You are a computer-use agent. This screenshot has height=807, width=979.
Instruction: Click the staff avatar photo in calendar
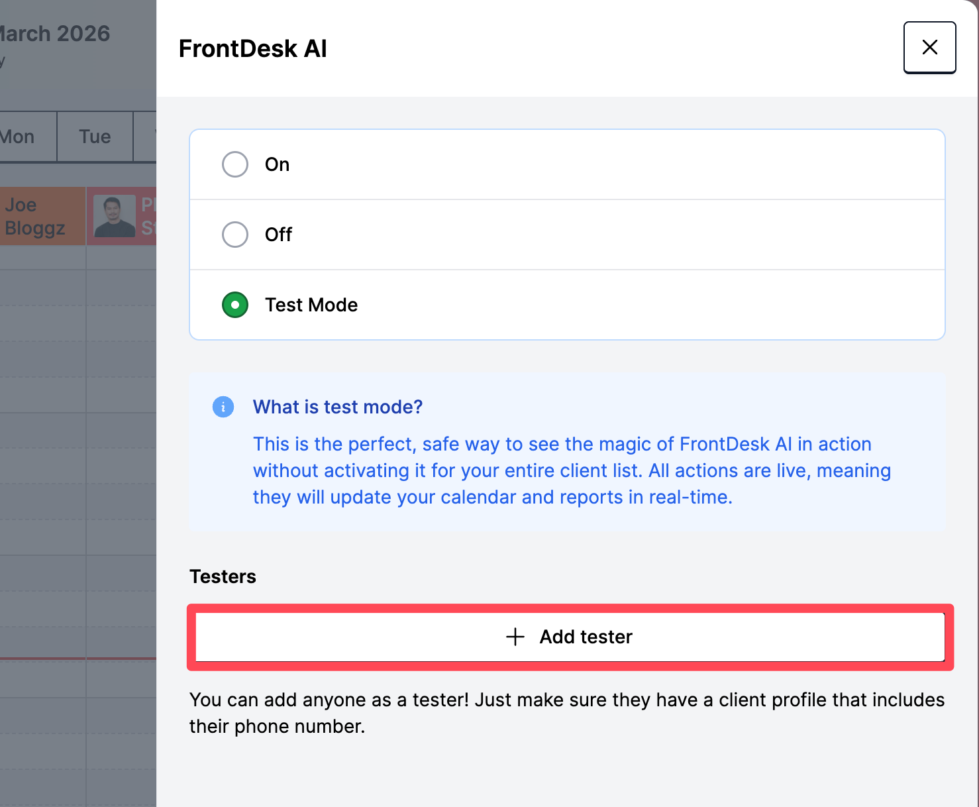(x=114, y=217)
